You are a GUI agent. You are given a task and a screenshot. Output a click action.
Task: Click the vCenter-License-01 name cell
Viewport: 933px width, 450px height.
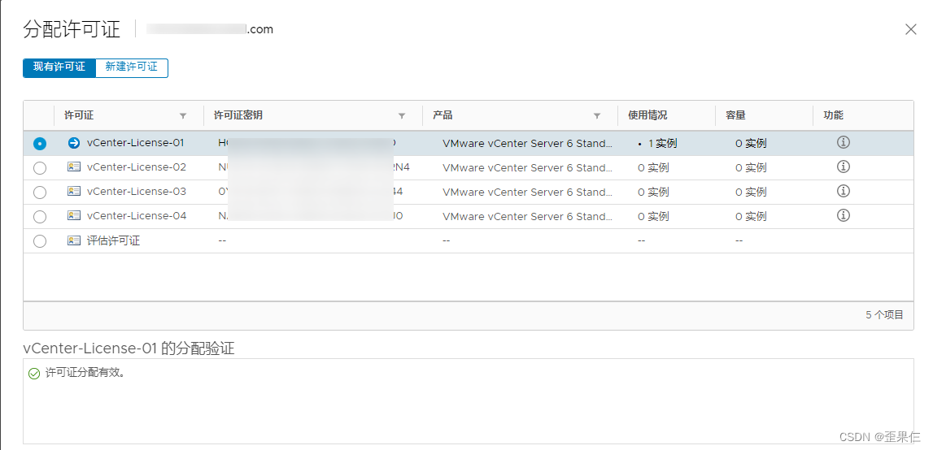click(136, 143)
